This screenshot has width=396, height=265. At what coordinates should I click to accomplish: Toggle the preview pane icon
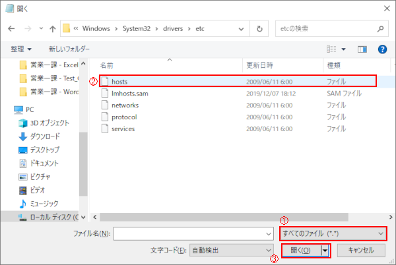tap(362, 49)
